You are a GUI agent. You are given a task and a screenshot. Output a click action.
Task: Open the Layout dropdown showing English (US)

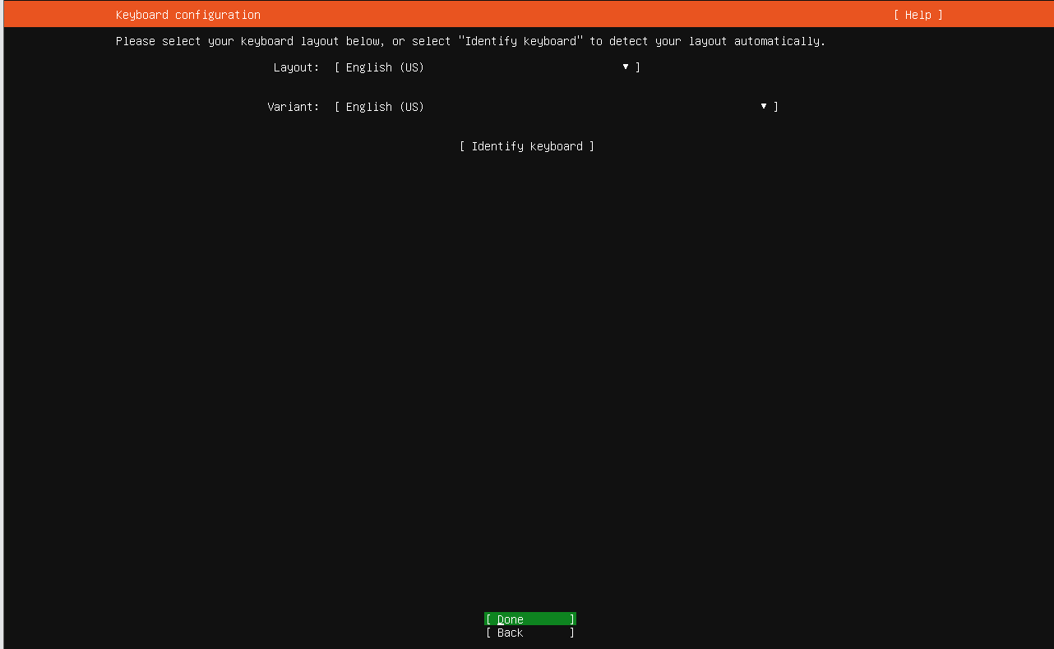point(488,67)
